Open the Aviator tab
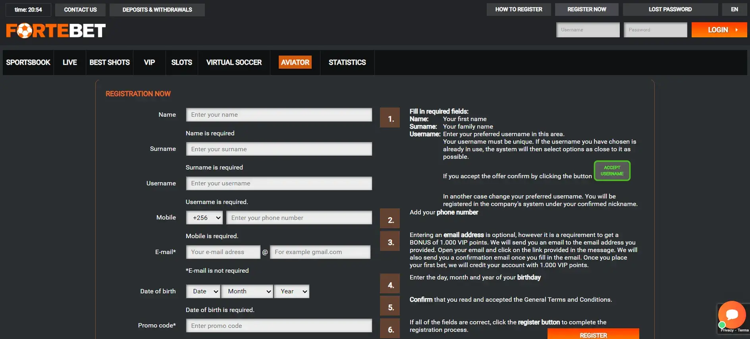Screen dimensions: 750x339 click(x=295, y=62)
